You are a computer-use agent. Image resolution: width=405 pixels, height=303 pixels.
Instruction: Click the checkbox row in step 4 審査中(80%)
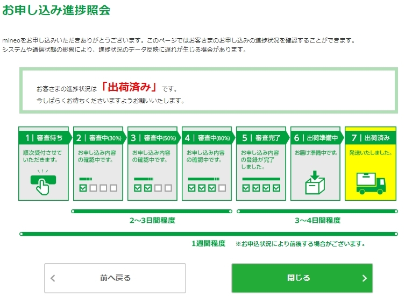tap(207, 188)
